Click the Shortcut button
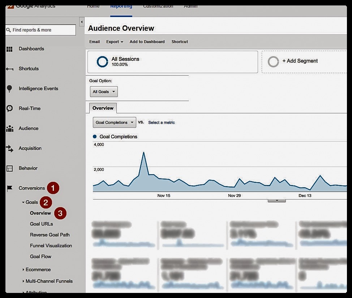 tap(180, 42)
